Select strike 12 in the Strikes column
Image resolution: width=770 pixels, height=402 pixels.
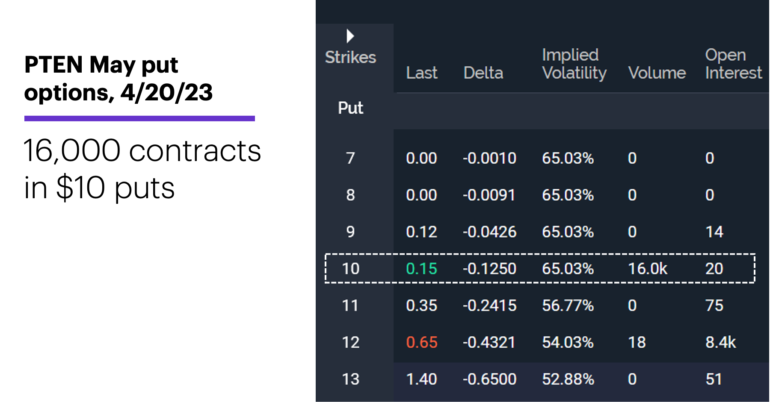click(x=350, y=342)
